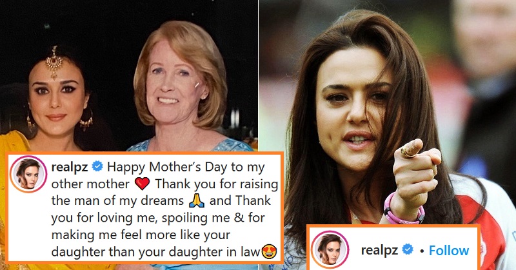Click the pink wristband on the pointing hand
The height and width of the screenshot is (270, 516).
(403, 211)
